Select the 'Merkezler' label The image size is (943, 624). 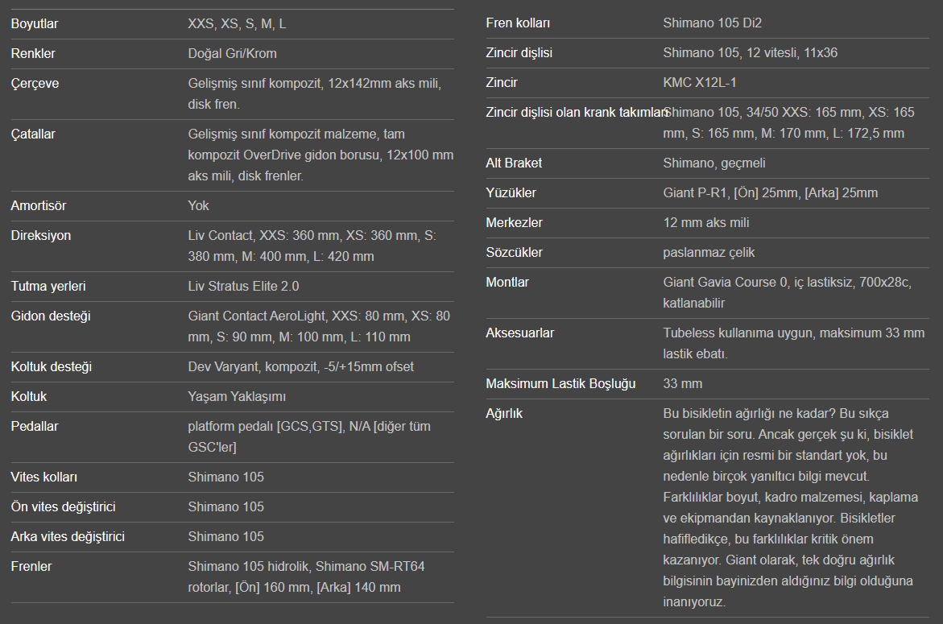click(515, 222)
